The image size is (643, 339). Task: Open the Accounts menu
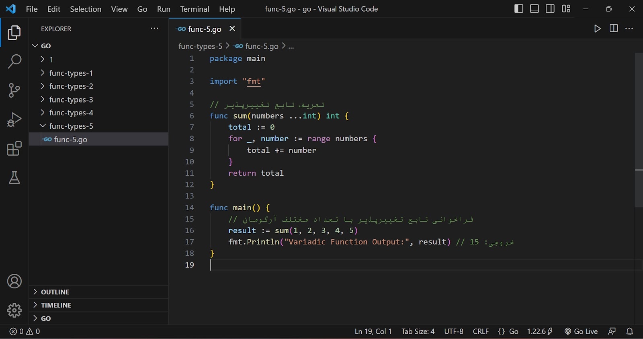click(14, 281)
